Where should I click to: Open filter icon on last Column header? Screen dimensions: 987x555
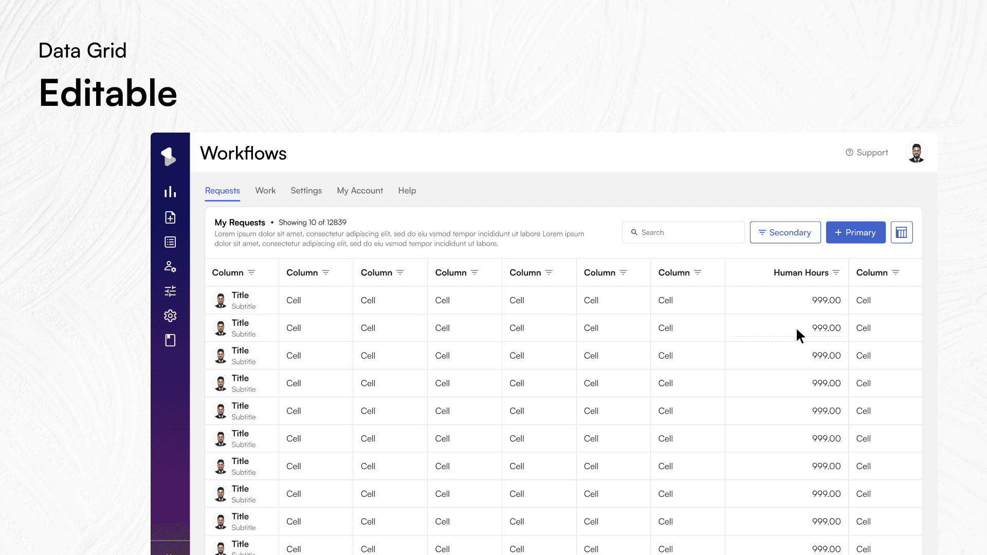coord(895,273)
